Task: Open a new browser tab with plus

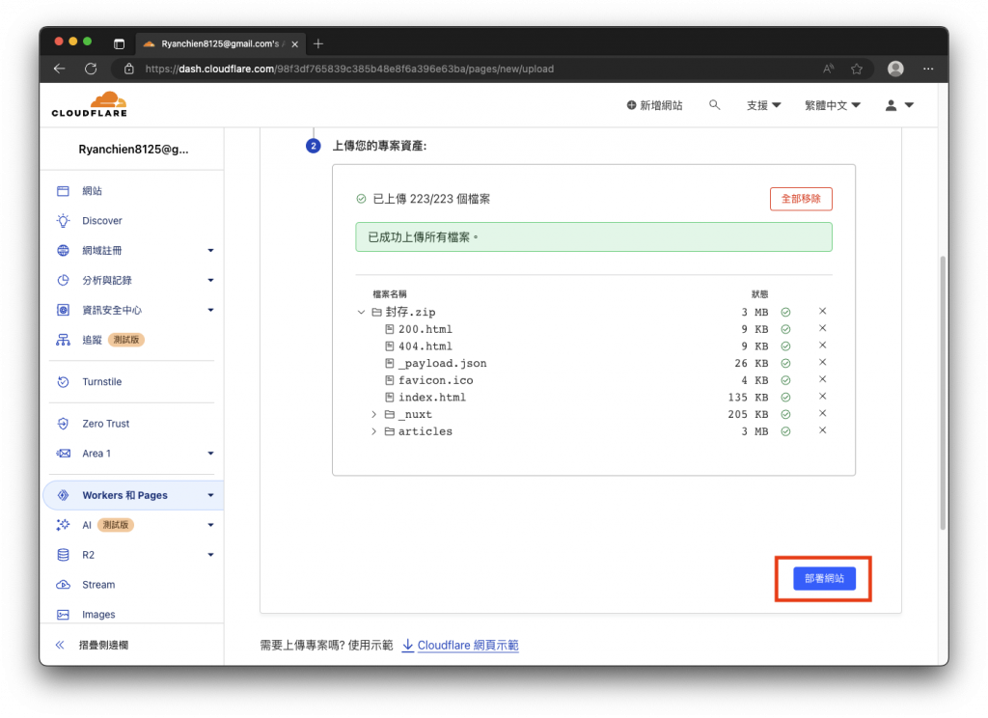Action: point(318,43)
